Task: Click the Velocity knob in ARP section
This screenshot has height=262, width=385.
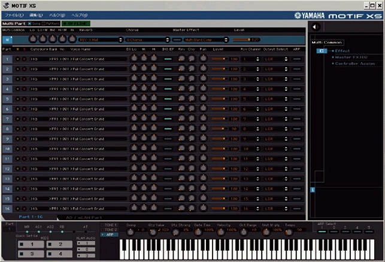Action: point(221,232)
